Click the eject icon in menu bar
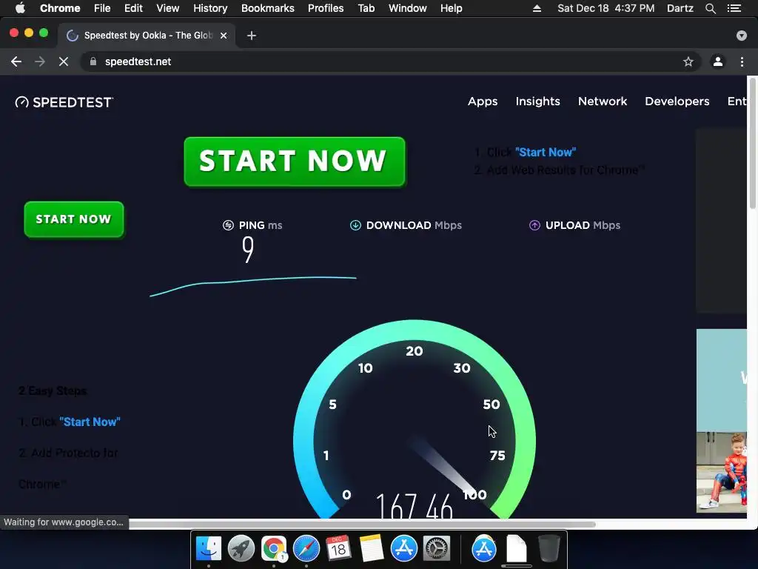 tap(537, 8)
